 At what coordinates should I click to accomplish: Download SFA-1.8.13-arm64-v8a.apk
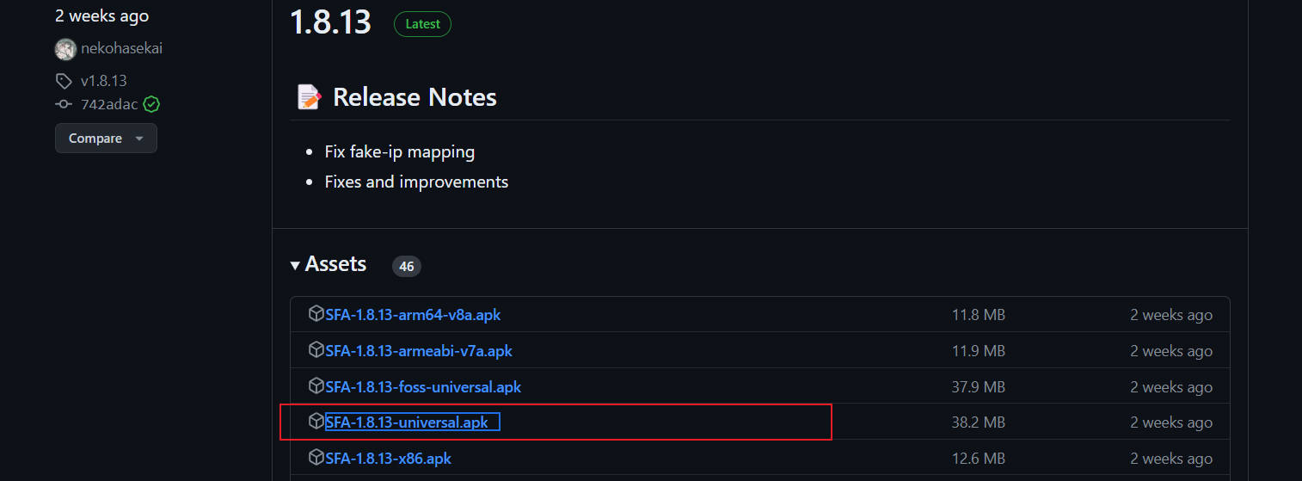[413, 315]
